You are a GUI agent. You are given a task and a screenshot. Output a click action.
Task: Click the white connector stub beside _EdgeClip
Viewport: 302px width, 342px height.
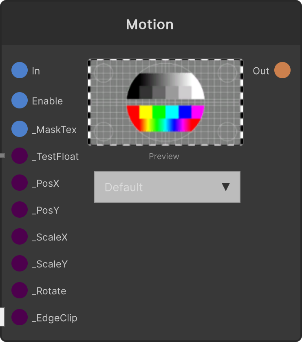[2, 316]
